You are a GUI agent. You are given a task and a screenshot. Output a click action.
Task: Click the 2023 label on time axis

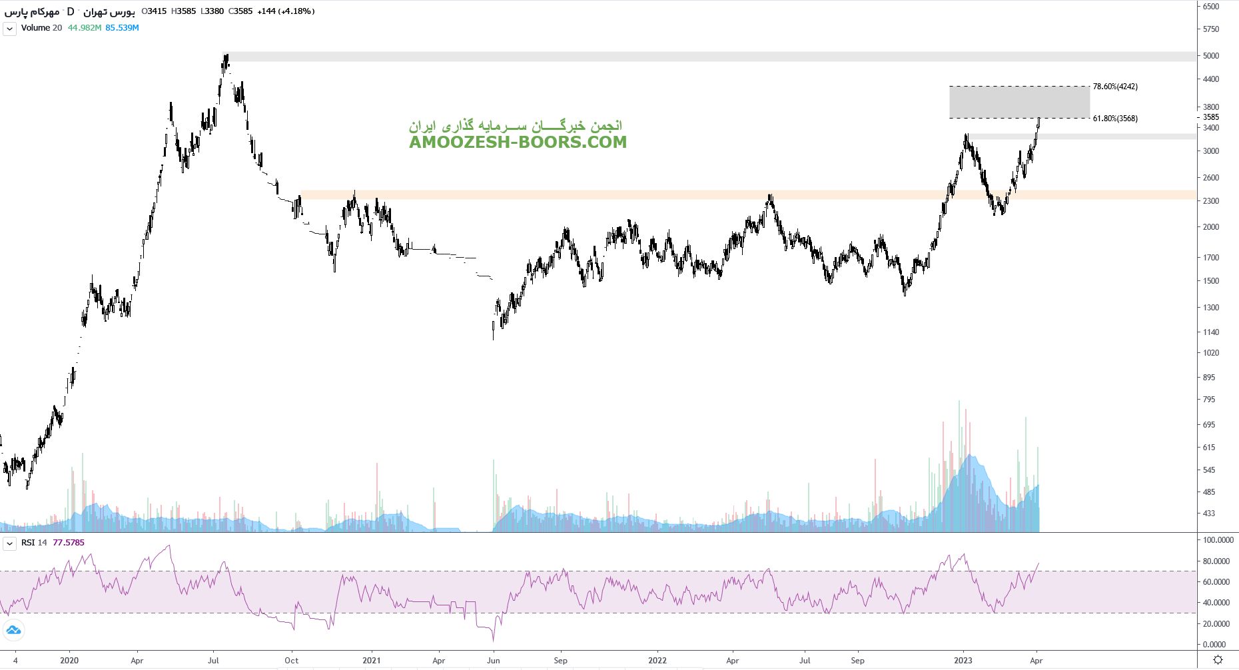click(963, 661)
